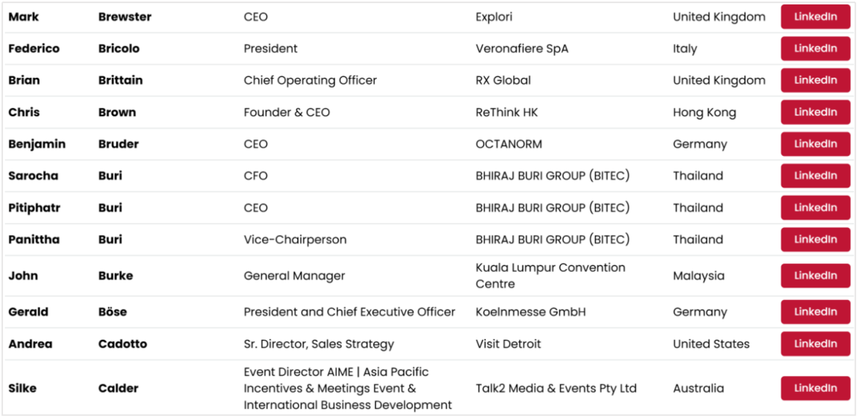Click LinkedIn button for Federico Bricolo
The width and height of the screenshot is (857, 417).
click(x=815, y=49)
